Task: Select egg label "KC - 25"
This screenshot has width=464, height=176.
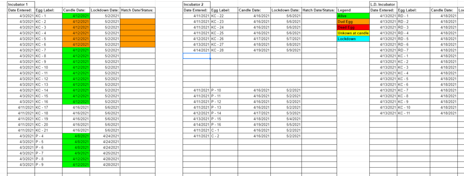Action: [224, 33]
